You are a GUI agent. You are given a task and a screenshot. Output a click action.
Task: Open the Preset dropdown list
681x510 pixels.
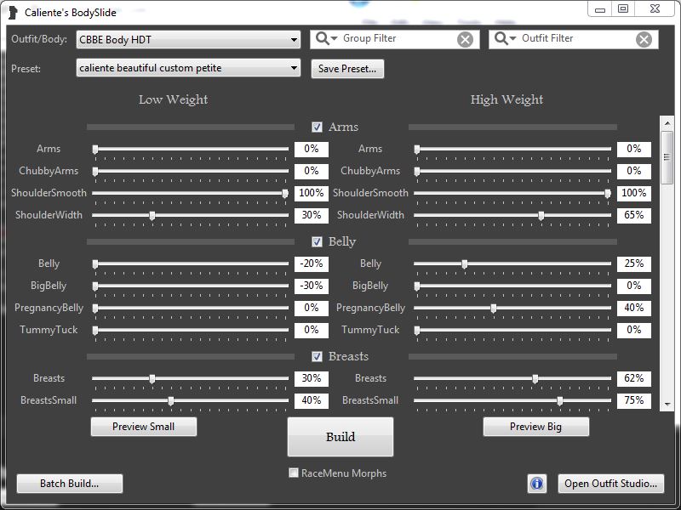tap(188, 68)
